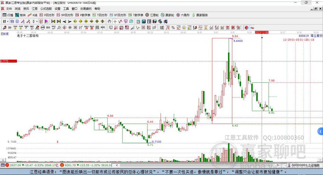Toggle the colored flag chart icon
This screenshot has height=175, width=323.
pos(47,21)
